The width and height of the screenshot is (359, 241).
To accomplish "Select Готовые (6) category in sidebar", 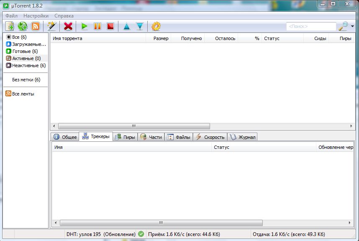I will point(22,51).
